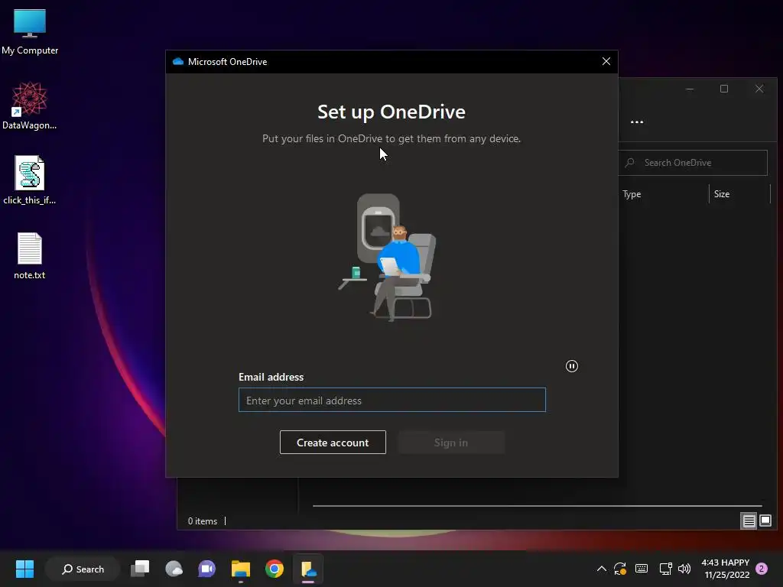This screenshot has width=783, height=587.
Task: Open the touch keyboard tray icon
Action: tap(642, 569)
